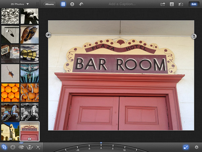Screen dimensions: 202x152
Task: Select the Color palette tool
Action: point(21,147)
